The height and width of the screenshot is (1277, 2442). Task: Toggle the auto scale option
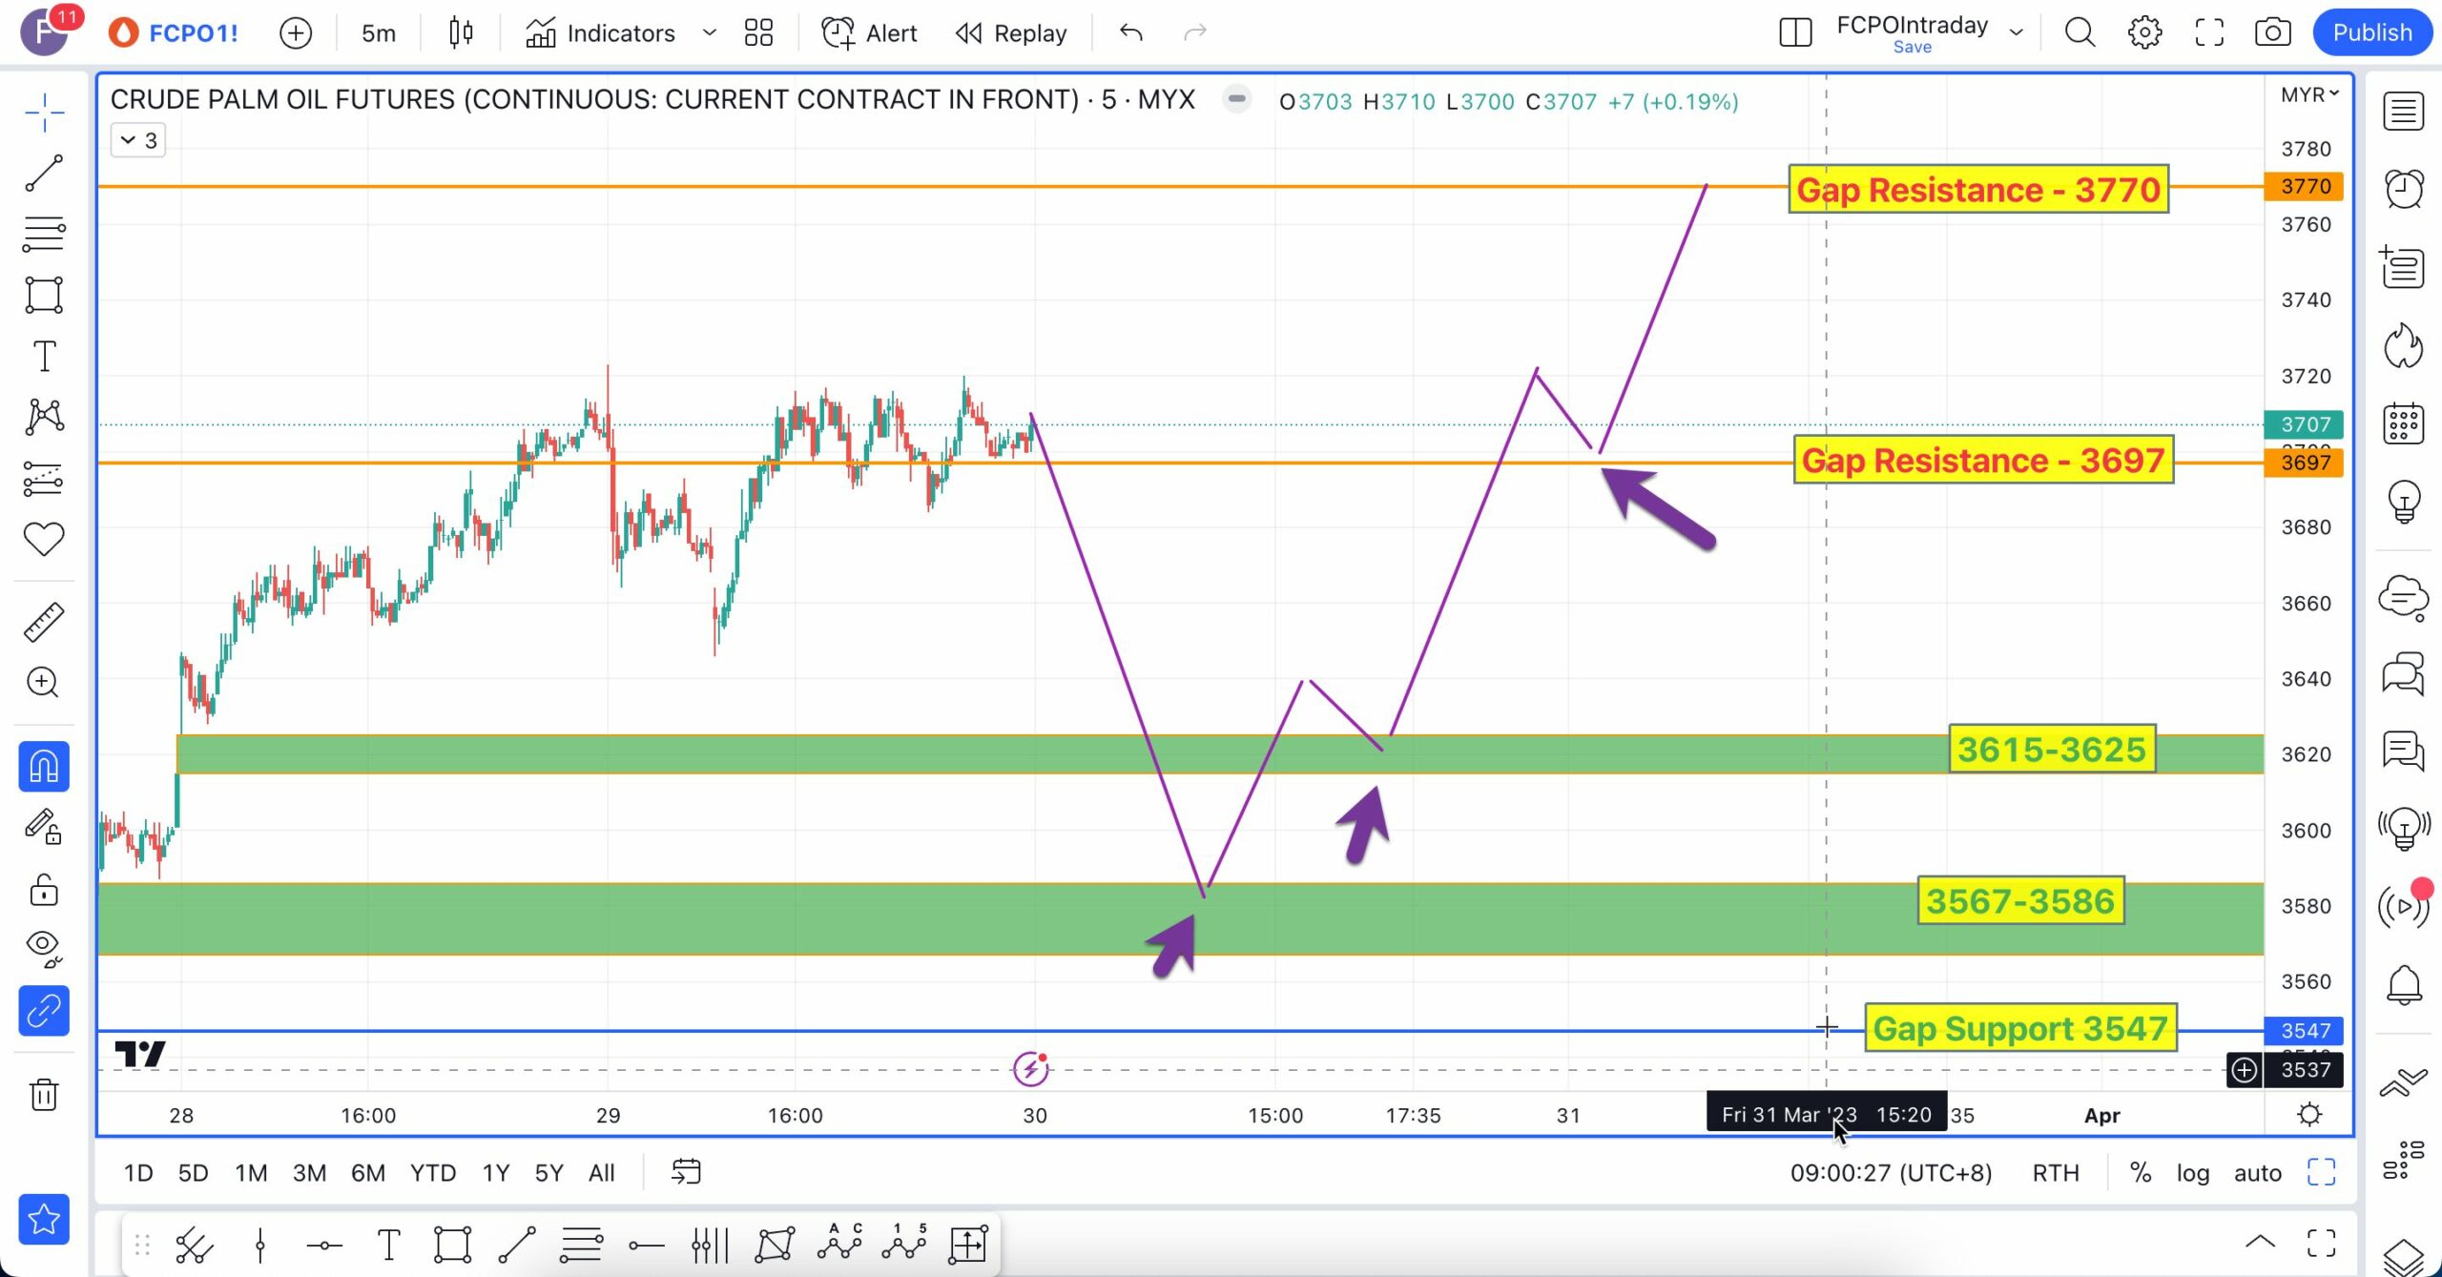coord(2257,1173)
